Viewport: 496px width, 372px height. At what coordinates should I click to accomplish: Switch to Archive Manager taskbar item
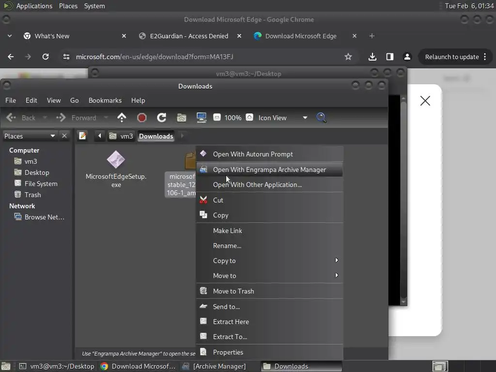tap(219, 366)
